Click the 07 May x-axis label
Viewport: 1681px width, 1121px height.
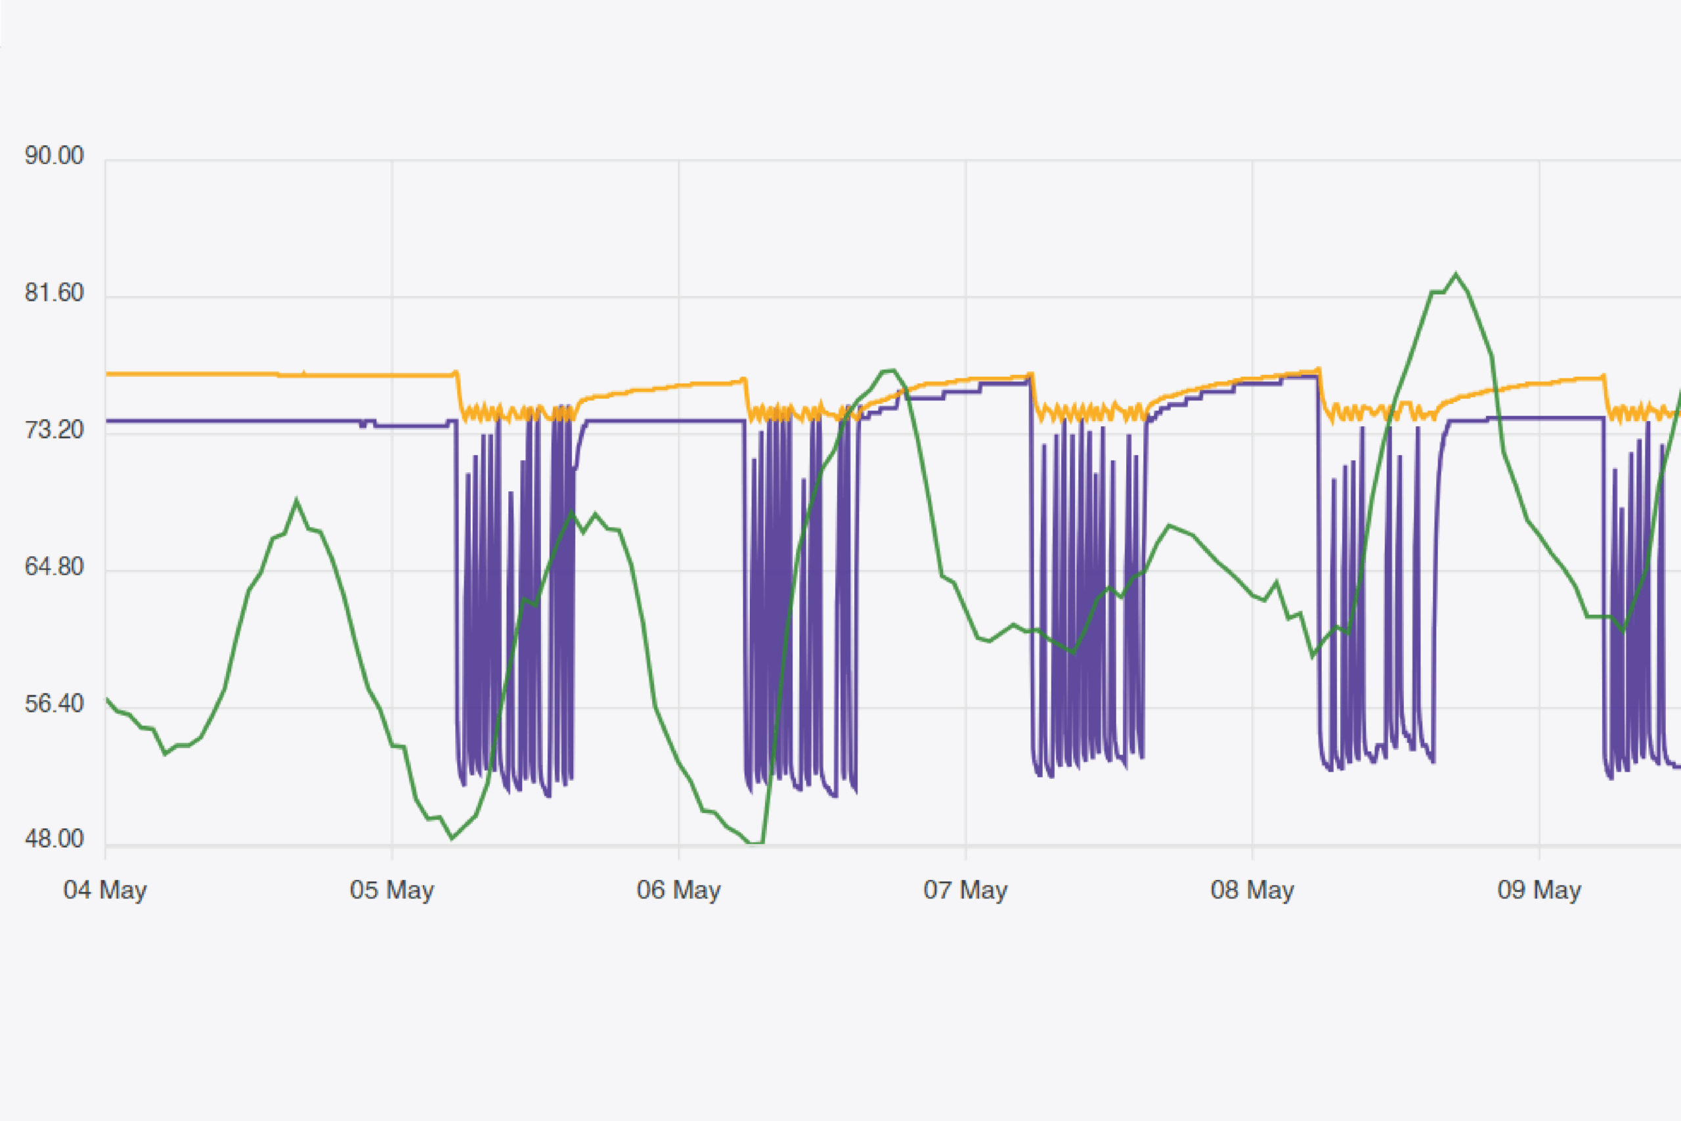point(965,890)
